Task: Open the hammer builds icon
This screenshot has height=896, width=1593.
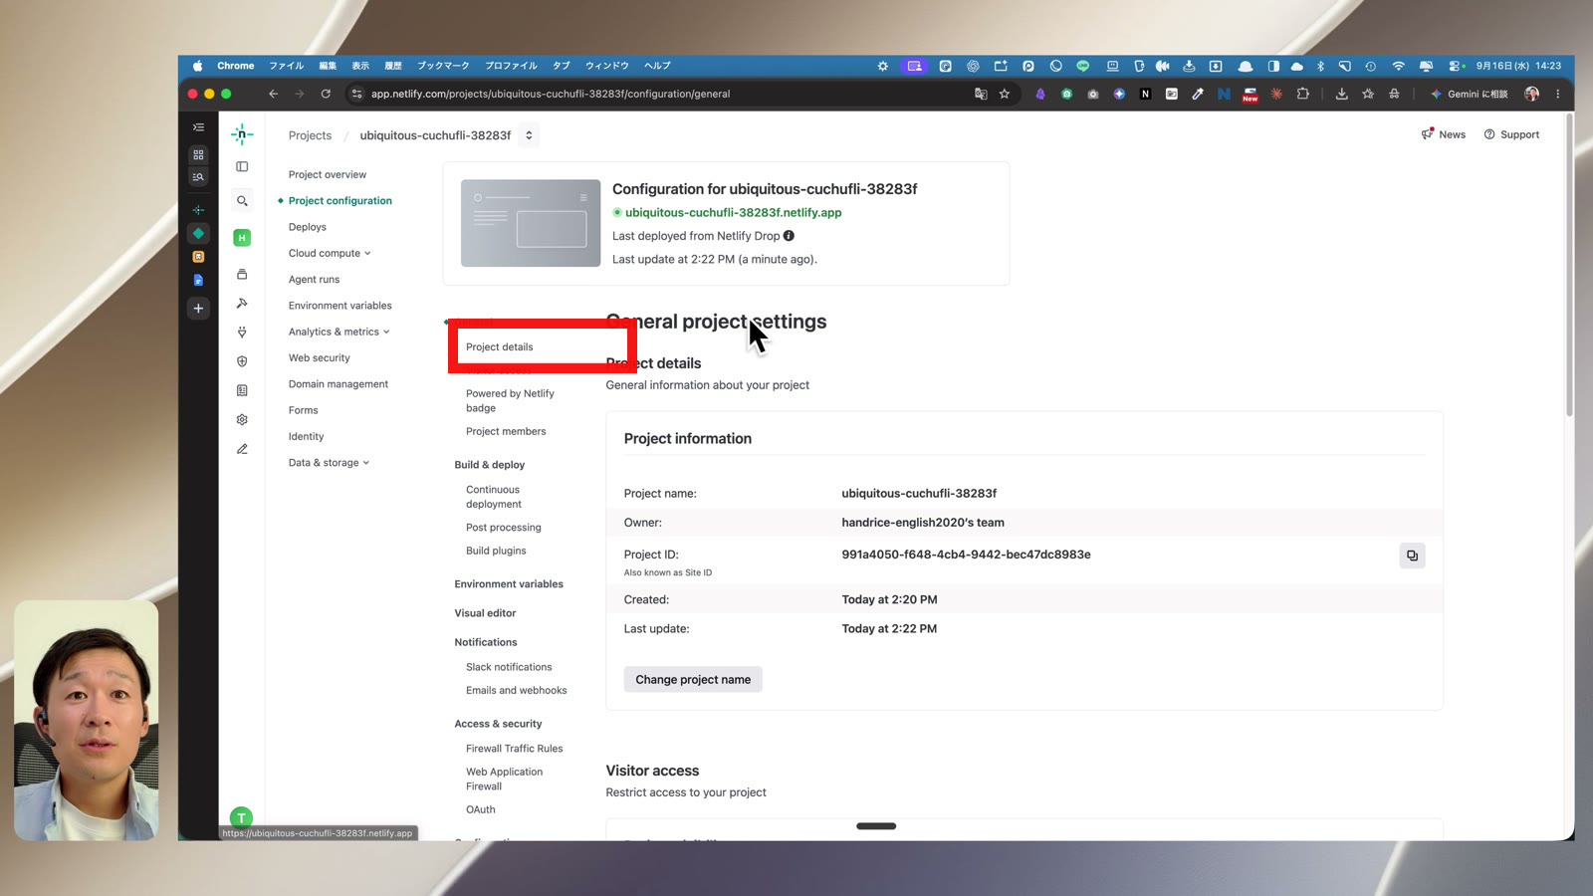Action: tap(242, 304)
